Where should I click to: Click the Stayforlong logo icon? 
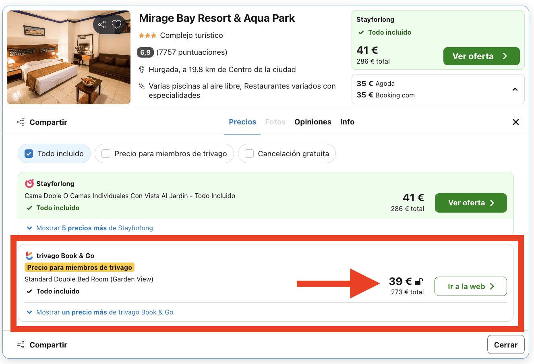point(29,184)
